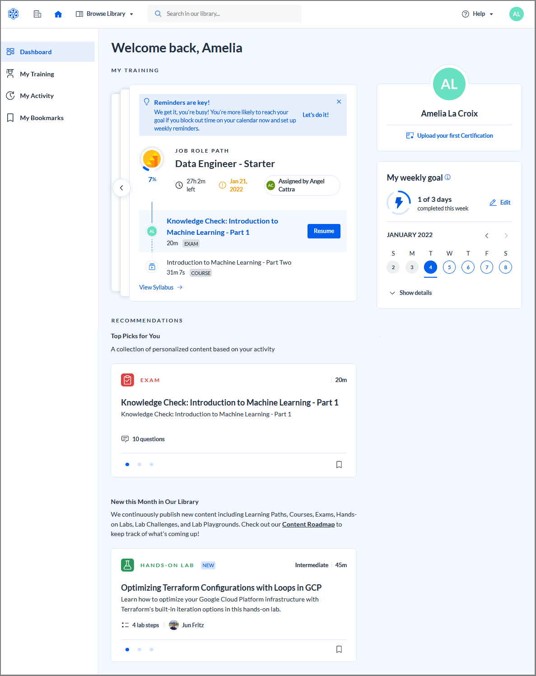This screenshot has width=536, height=676.
Task: Open Knowledge Check Part 1 link in path
Action: 222,227
